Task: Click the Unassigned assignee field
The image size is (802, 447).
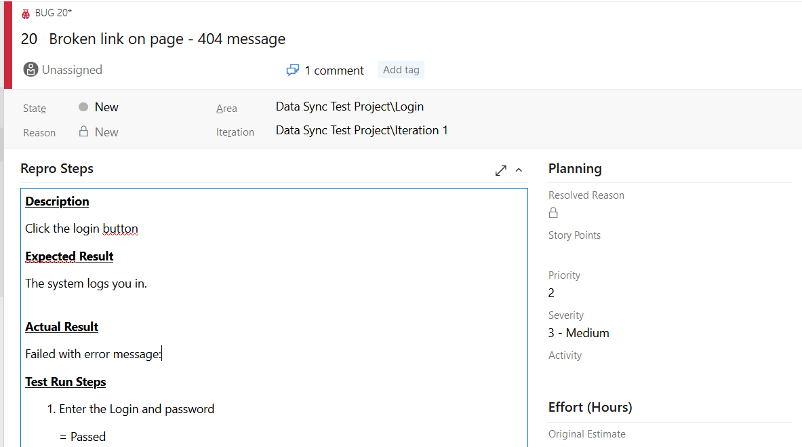Action: 72,70
